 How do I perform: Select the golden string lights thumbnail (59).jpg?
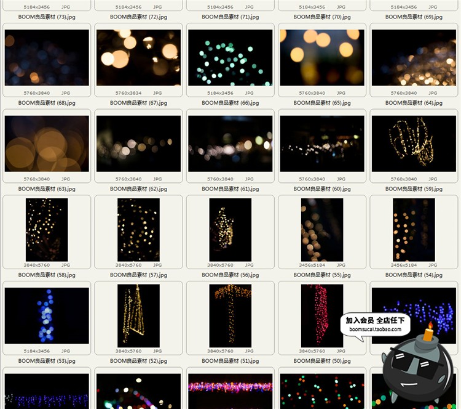[414, 144]
